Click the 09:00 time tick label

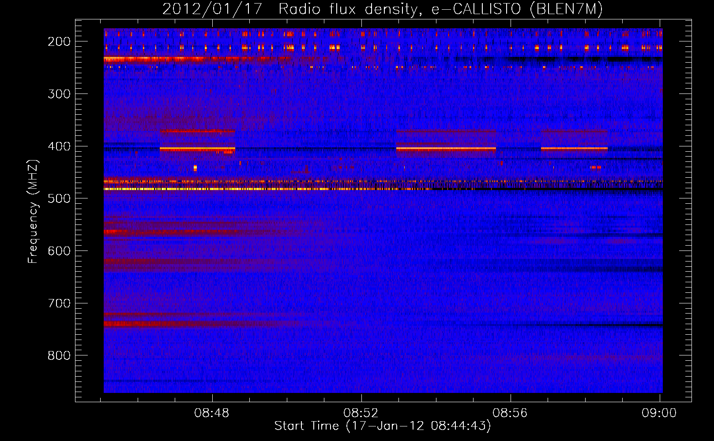pyautogui.click(x=659, y=413)
